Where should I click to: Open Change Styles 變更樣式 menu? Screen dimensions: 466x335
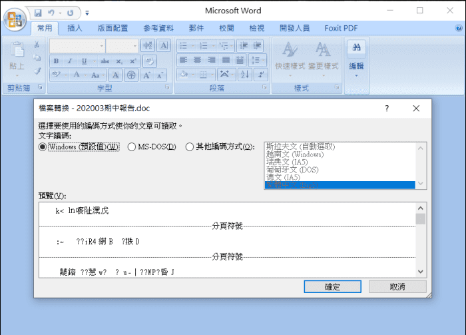tap(324, 59)
